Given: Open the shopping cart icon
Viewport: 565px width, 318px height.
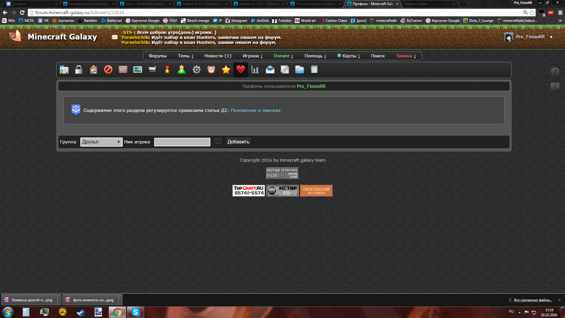Looking at the screenshot, I should pos(152,70).
